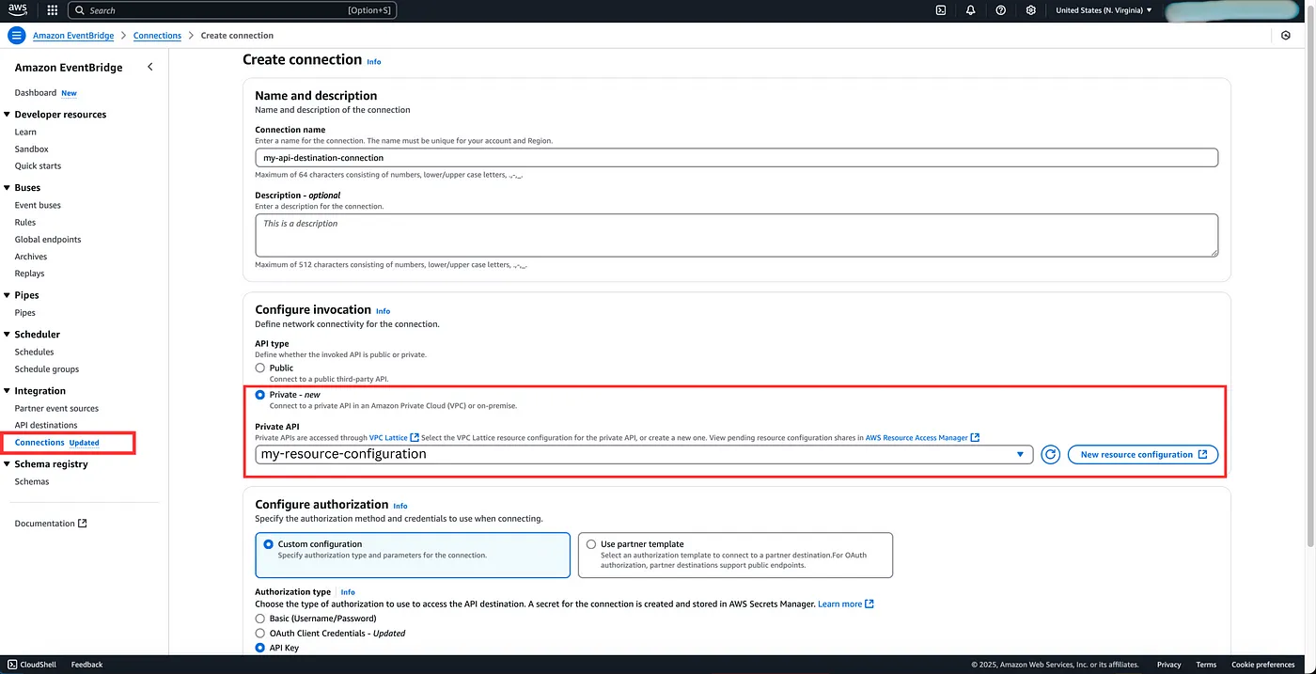Select OAuth Client Credentials authorization

tap(260, 633)
